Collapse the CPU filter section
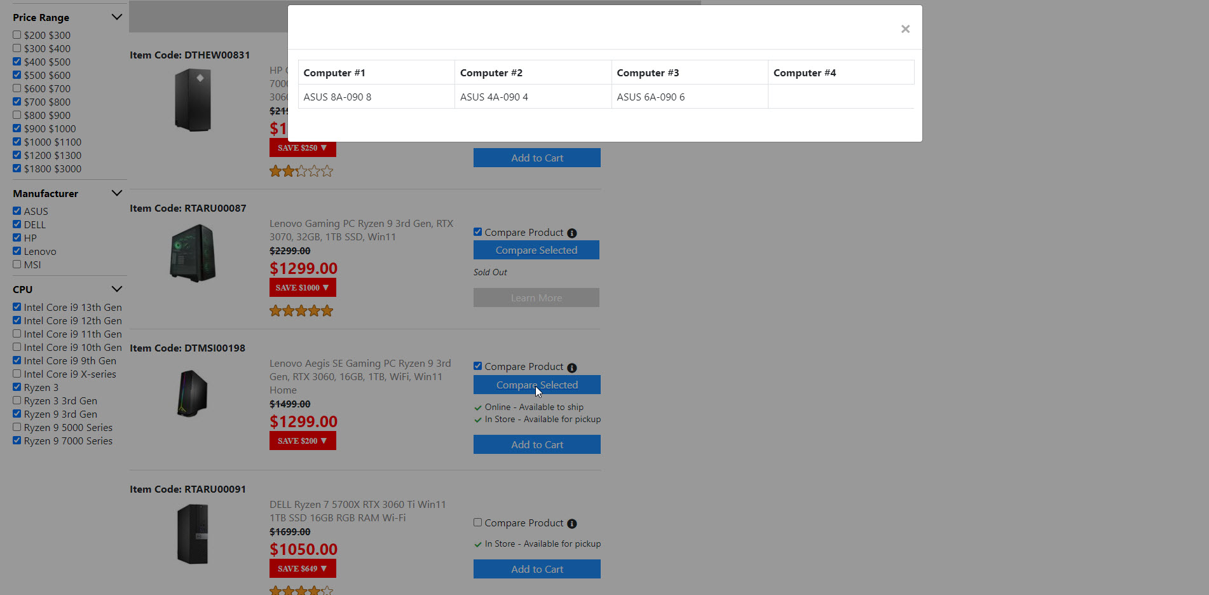 point(116,289)
